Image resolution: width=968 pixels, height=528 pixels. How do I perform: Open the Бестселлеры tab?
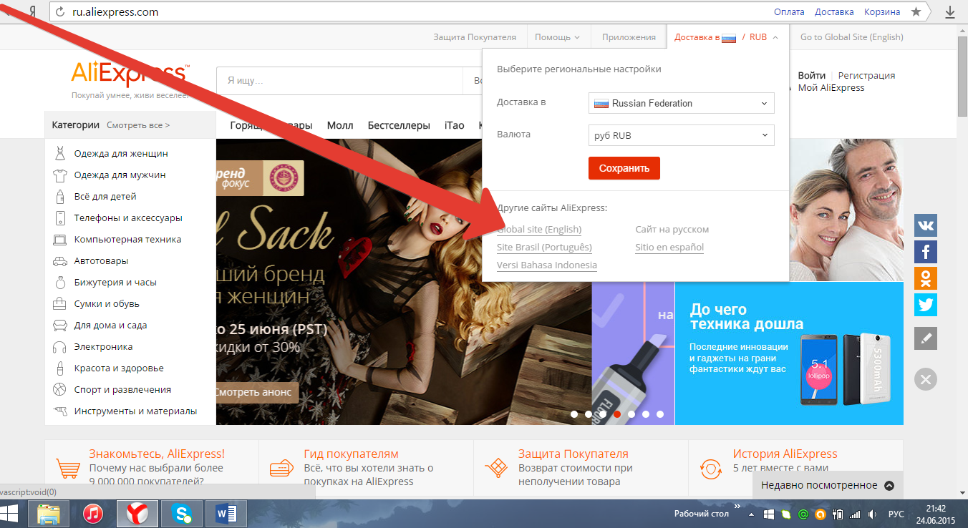[399, 125]
